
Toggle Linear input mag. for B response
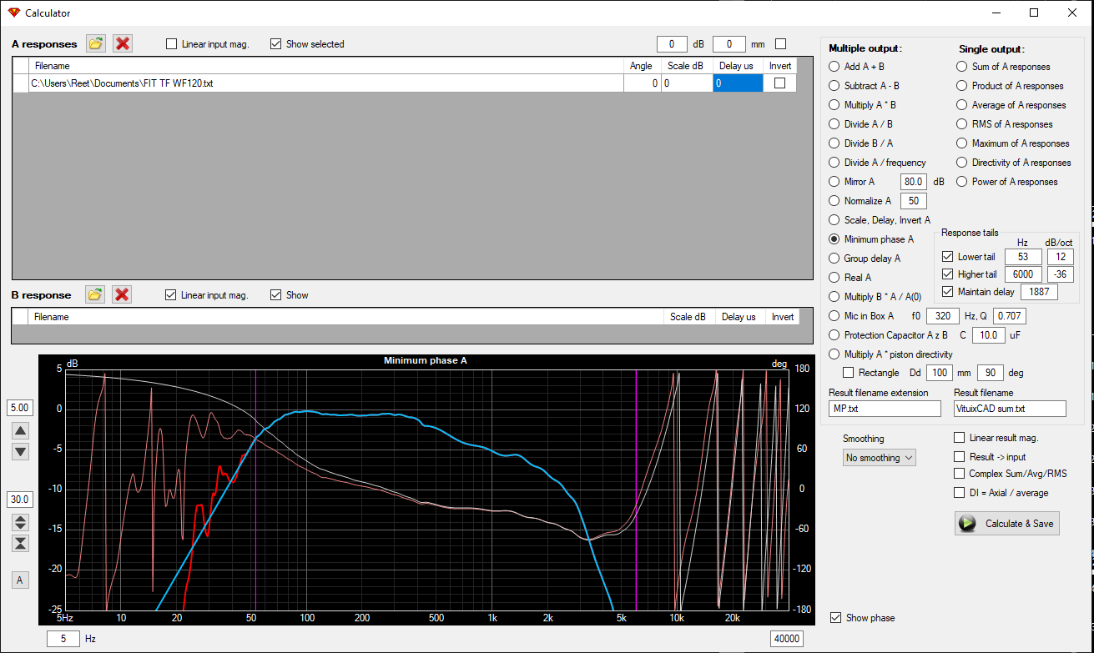171,295
